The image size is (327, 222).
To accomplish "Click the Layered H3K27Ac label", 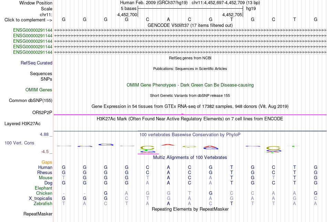I will pyautogui.click(x=22, y=124).
